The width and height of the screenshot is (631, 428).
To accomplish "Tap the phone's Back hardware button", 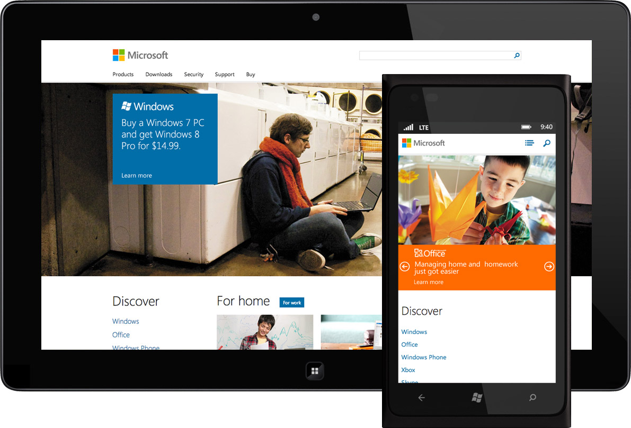I will (421, 398).
